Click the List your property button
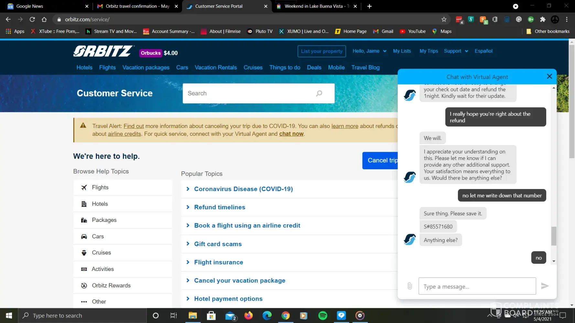The image size is (575, 323). pos(321,51)
